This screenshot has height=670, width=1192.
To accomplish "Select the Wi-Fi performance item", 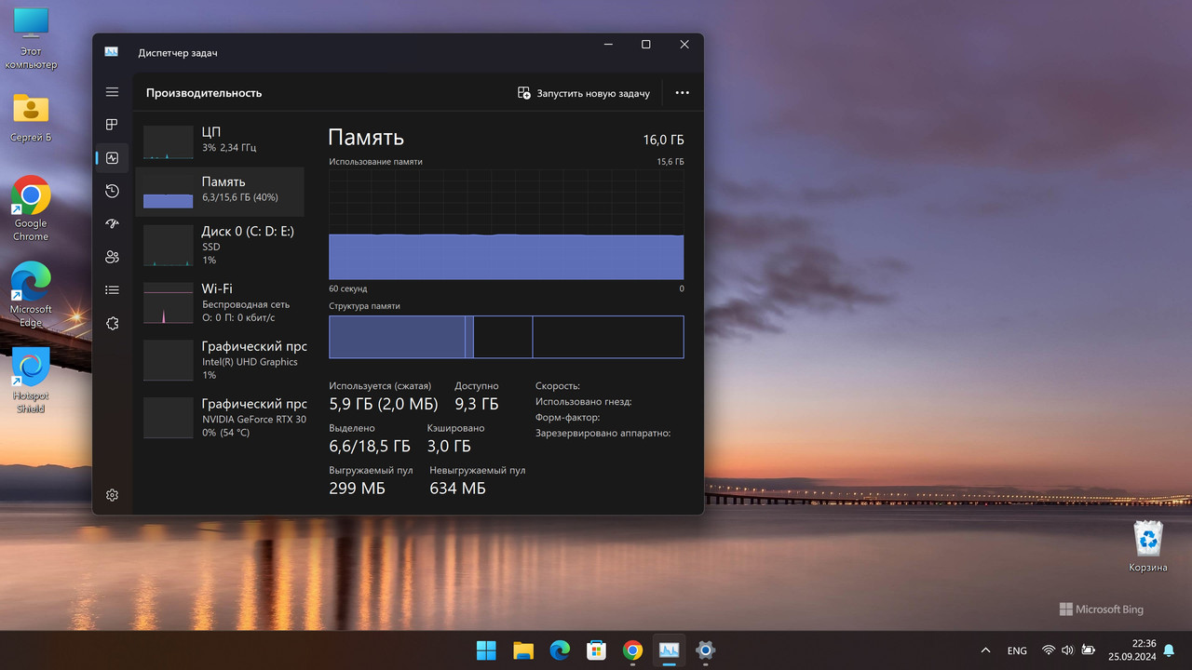I will 220,303.
